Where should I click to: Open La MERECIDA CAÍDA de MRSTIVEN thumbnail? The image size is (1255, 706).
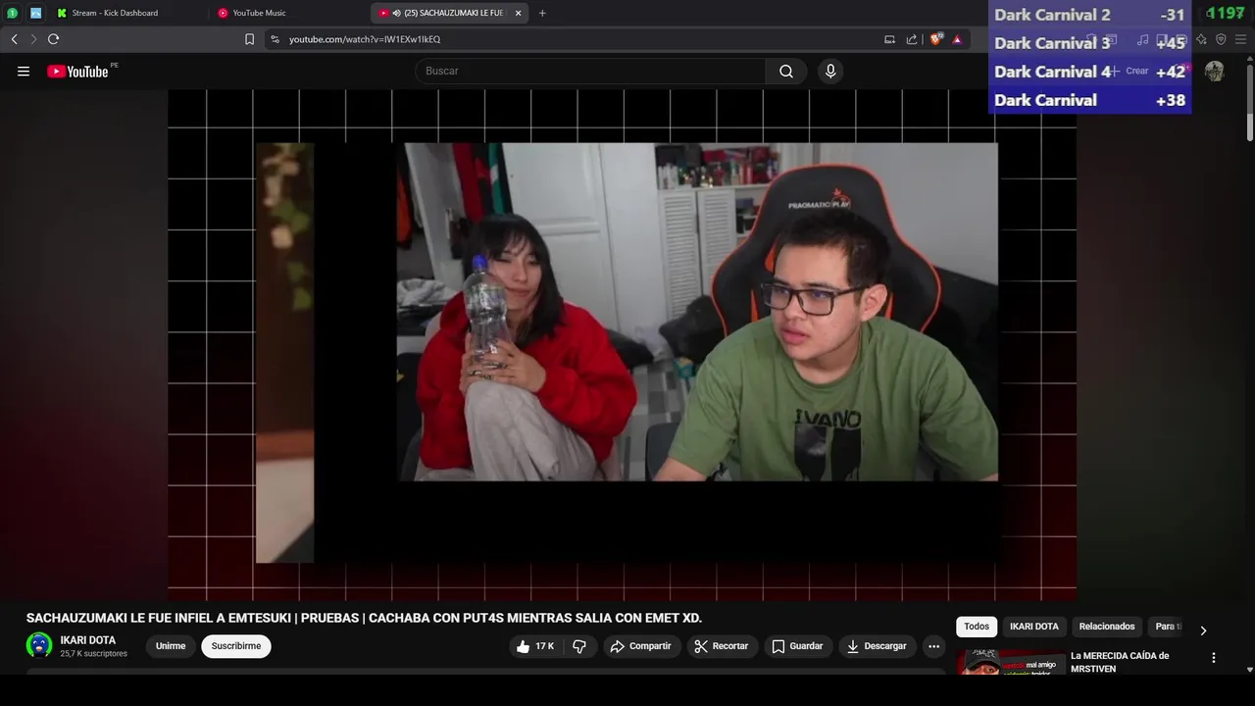1011,663
